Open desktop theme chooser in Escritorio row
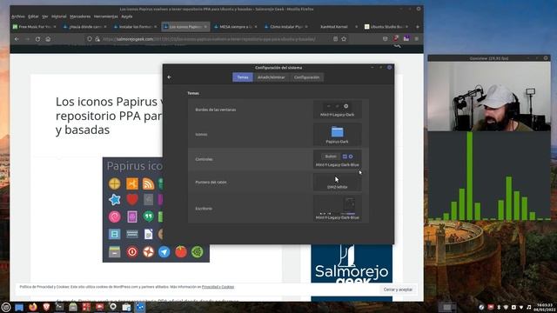Viewport: 557px width, 313px height. (337, 209)
